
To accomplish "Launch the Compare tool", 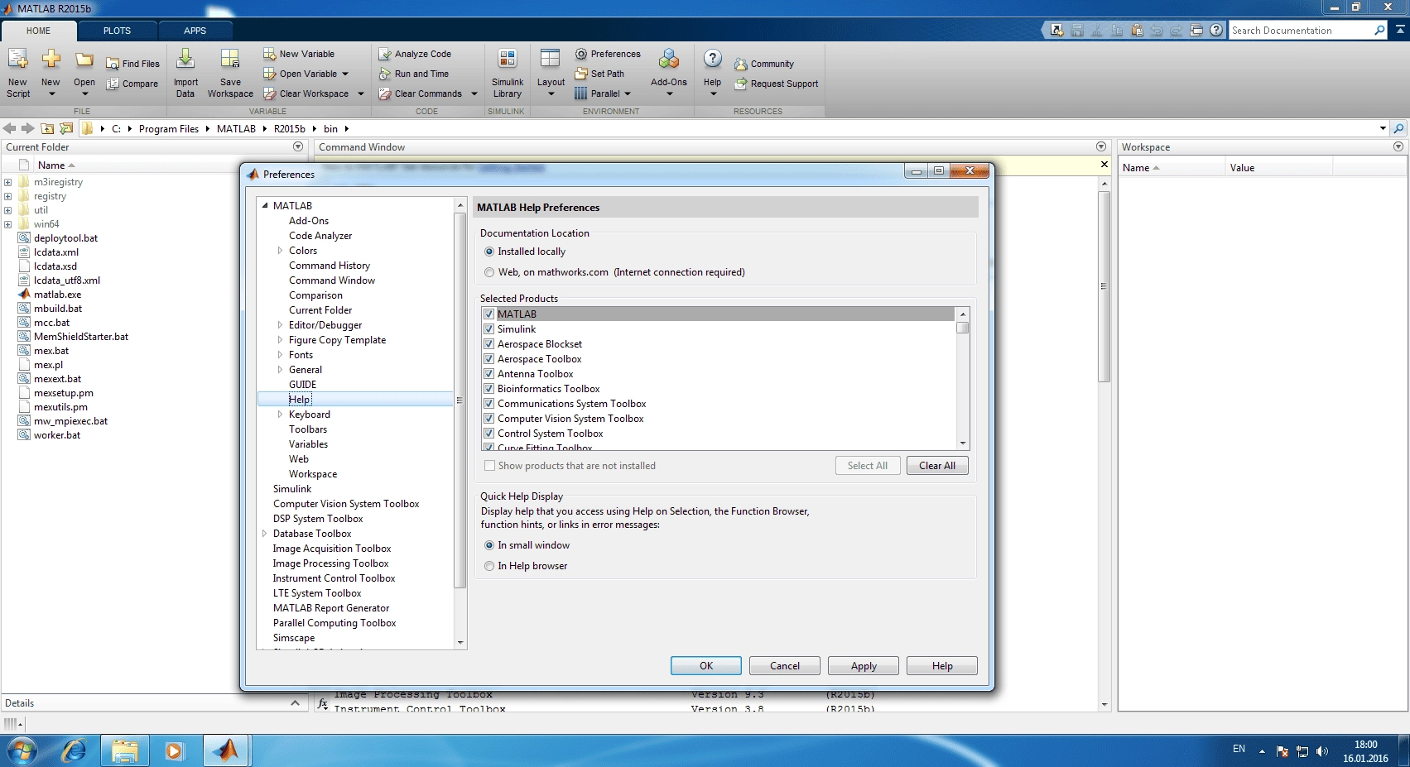I will point(132,84).
